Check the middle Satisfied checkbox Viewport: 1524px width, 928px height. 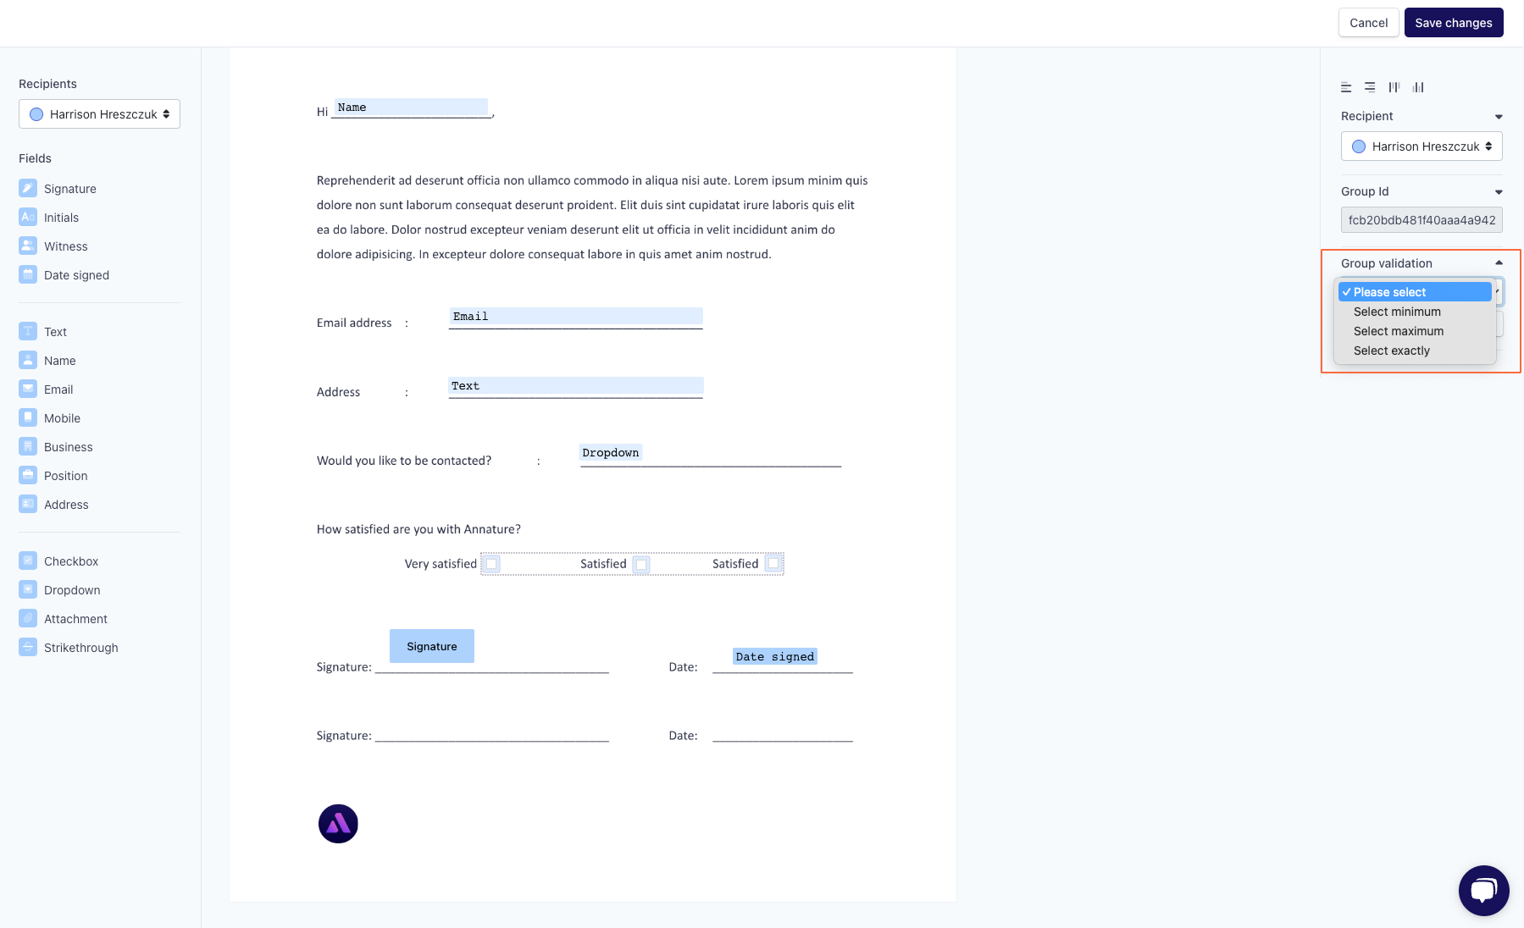(x=641, y=564)
